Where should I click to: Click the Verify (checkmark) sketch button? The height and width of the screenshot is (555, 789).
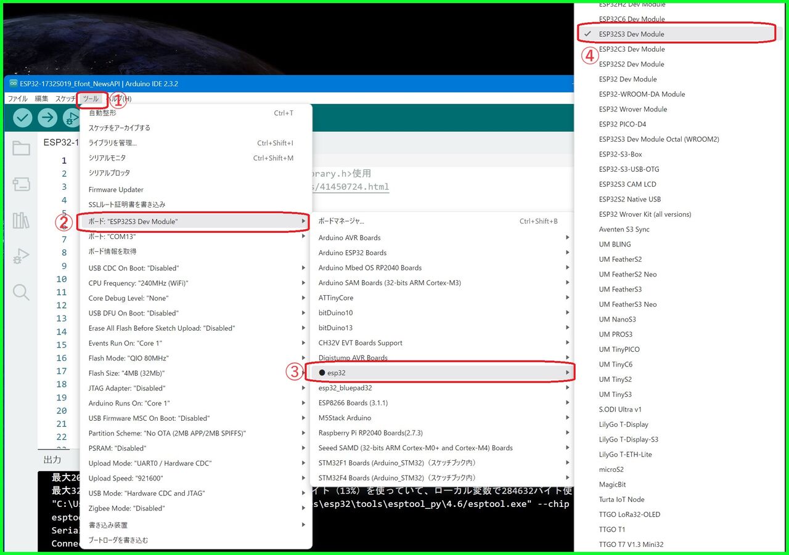pos(22,117)
